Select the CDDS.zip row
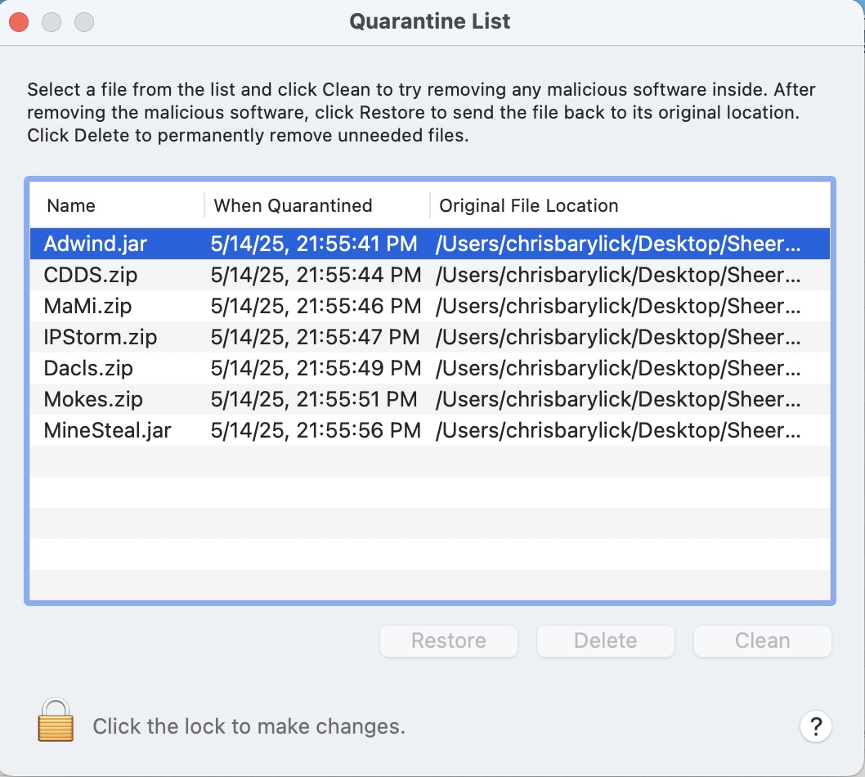Screen dimensions: 865x777 click(91, 275)
